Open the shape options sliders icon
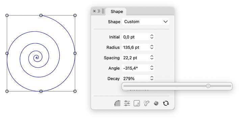 [x=127, y=103]
